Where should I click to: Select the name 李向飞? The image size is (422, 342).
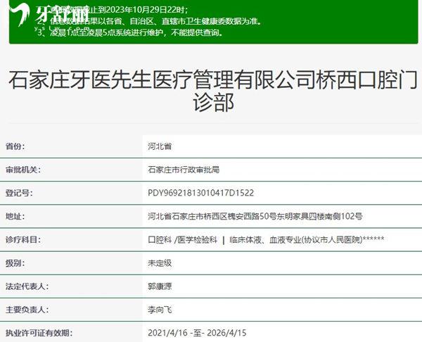[x=160, y=310]
